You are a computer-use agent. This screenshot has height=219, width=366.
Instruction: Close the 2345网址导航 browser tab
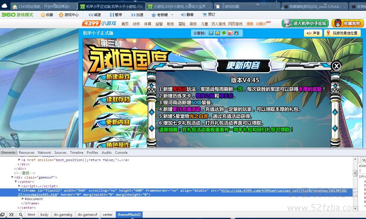click(74, 6)
